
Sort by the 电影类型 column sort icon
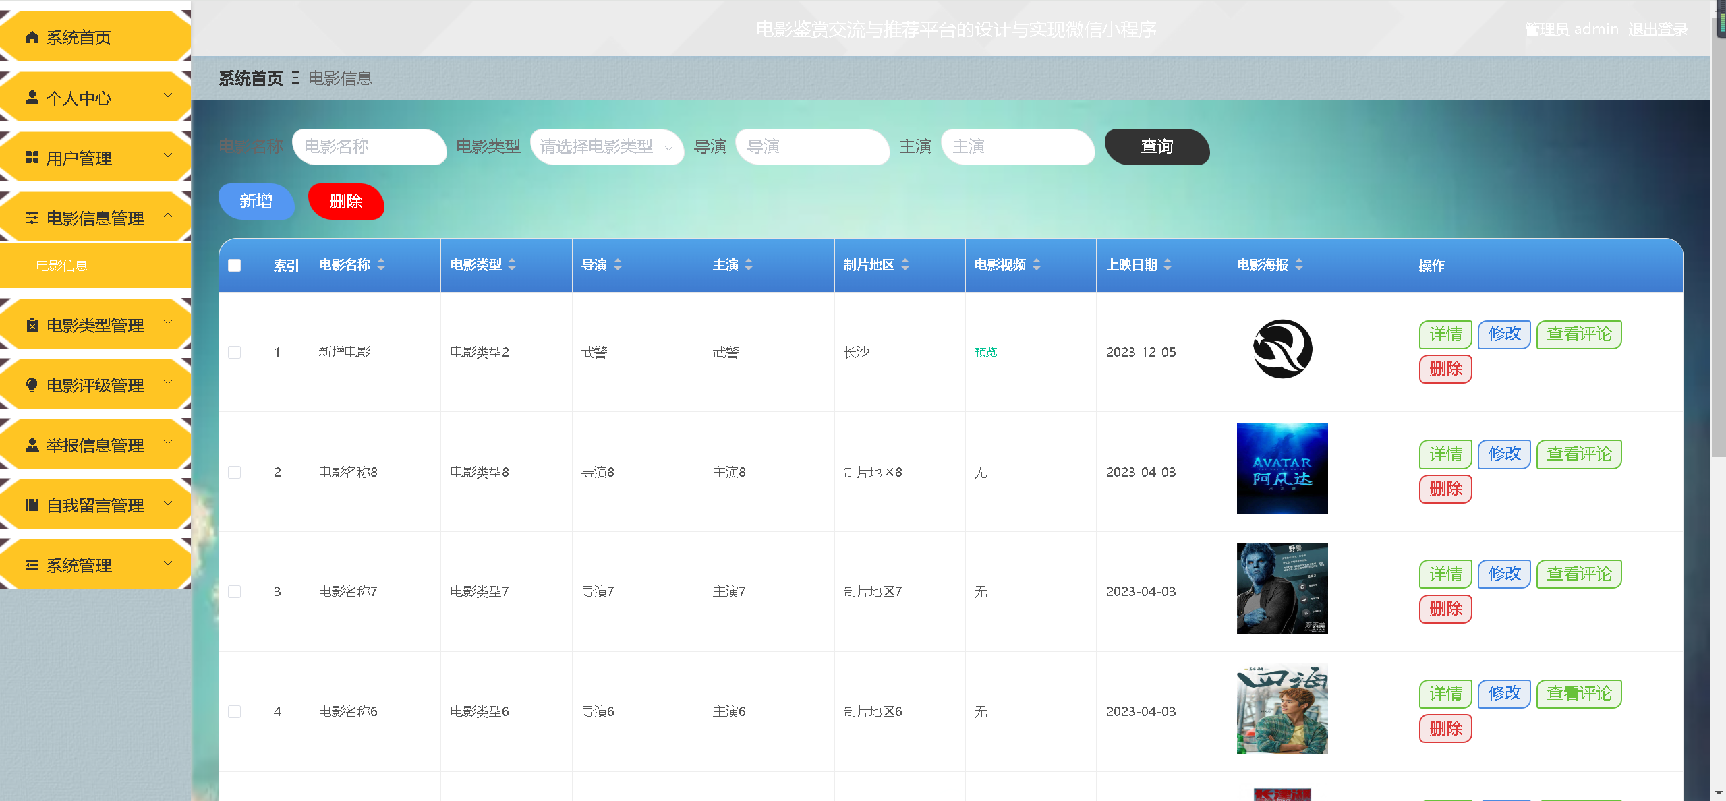[512, 265]
